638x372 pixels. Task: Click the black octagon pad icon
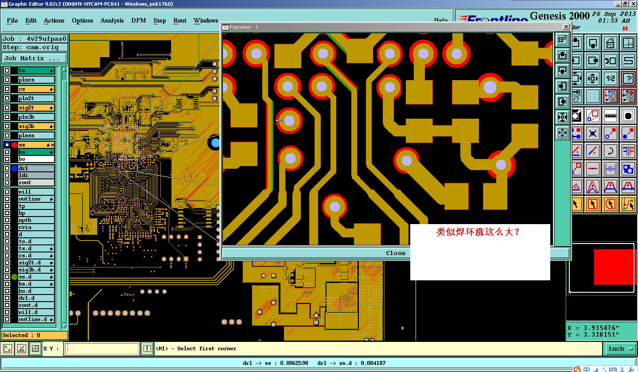[x=628, y=116]
